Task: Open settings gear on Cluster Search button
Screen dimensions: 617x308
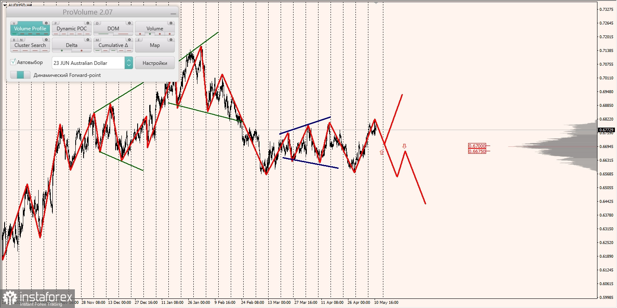Action: point(46,39)
